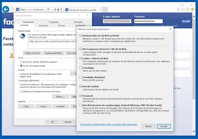
Task: Open the address bar dropdown arrow
Action: tap(51, 9)
